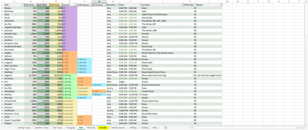Open the Fish column filter dropdown
The height and width of the screenshot is (130, 308).
click(x=22, y=5)
